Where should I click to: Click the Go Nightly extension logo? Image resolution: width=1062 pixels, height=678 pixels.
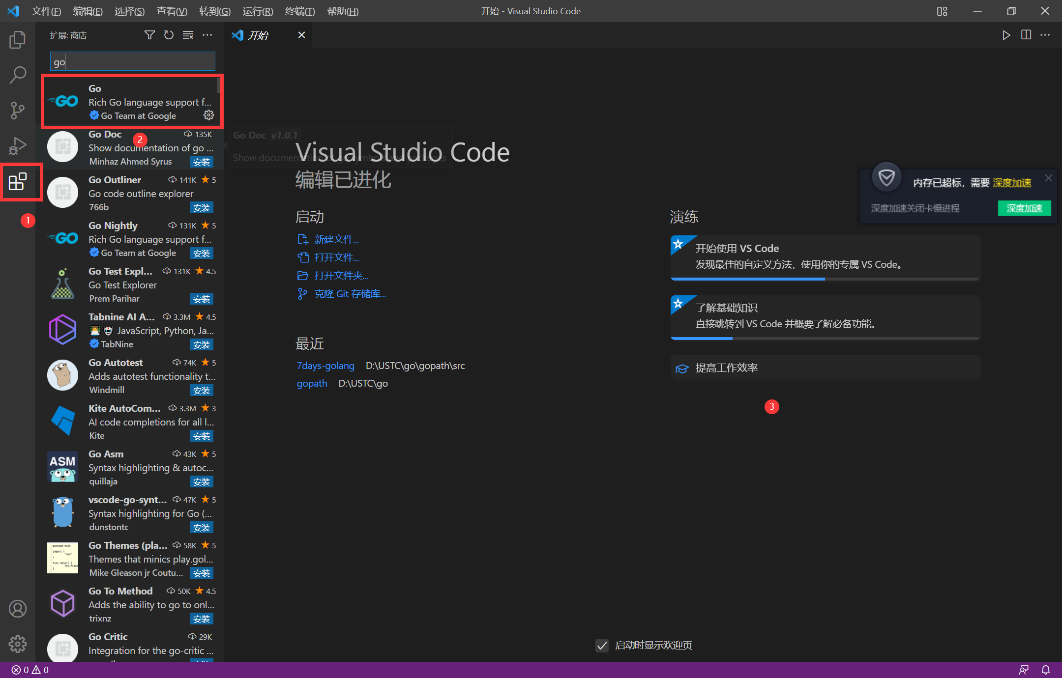click(x=63, y=238)
